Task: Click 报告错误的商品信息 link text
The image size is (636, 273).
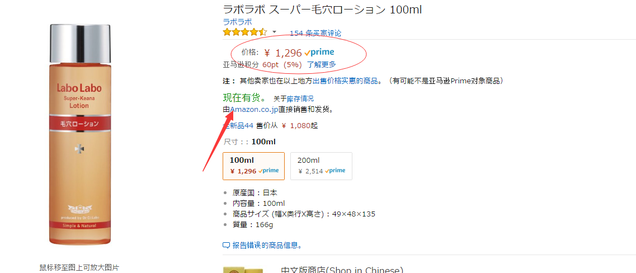Action: coord(267,246)
